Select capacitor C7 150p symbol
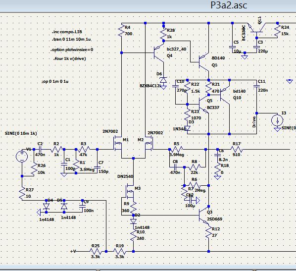 [97, 167]
